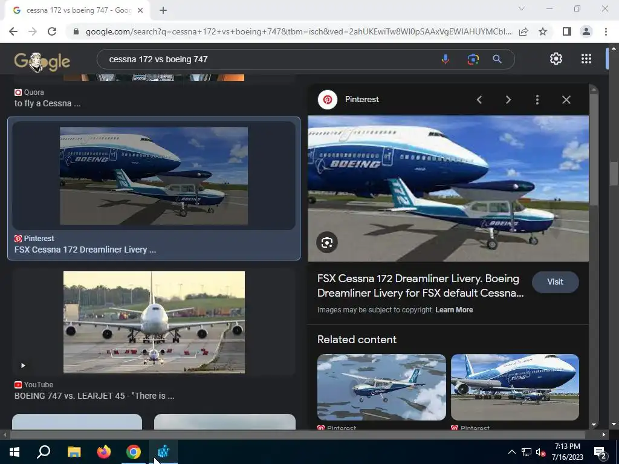This screenshot has width=619, height=464.
Task: Open the browser side panel
Action: click(x=567, y=31)
